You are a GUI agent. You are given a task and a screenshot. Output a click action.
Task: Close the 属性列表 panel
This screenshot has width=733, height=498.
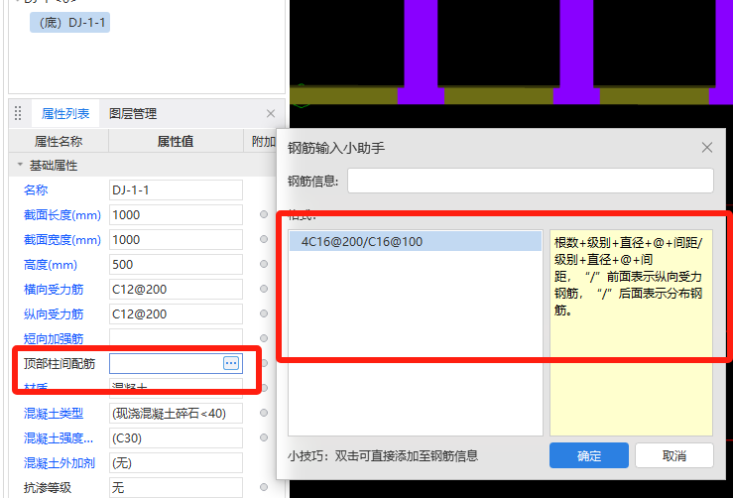tap(271, 114)
